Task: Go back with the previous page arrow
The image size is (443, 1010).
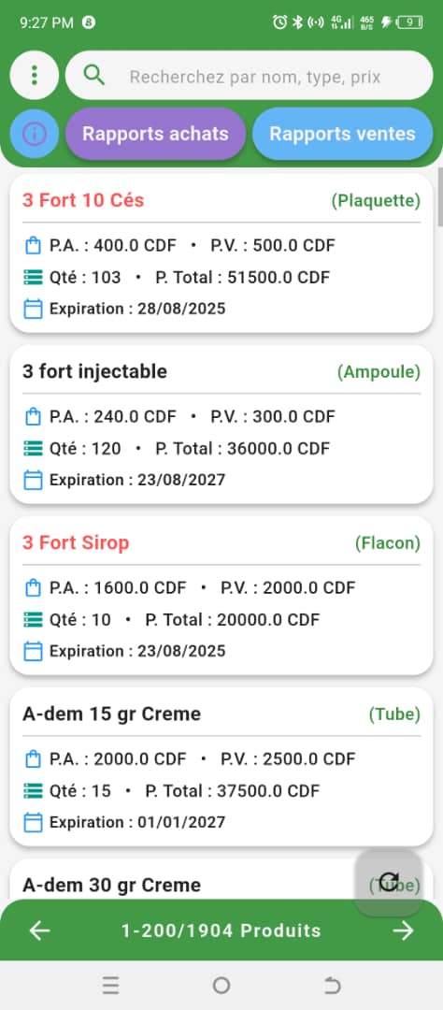Action: [40, 931]
